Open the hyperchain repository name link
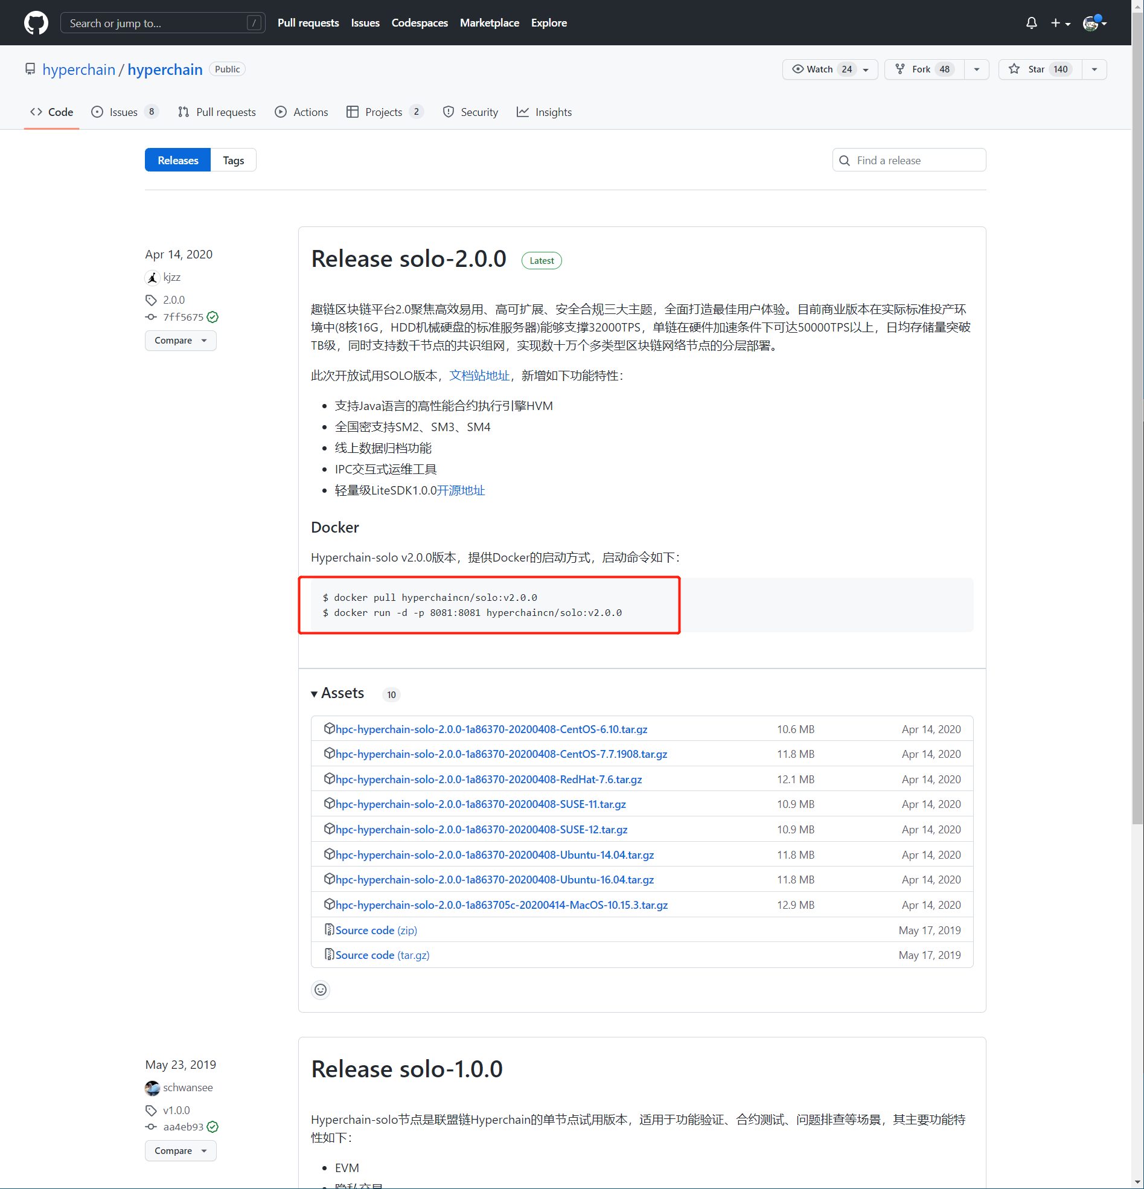The height and width of the screenshot is (1189, 1144). tap(165, 70)
